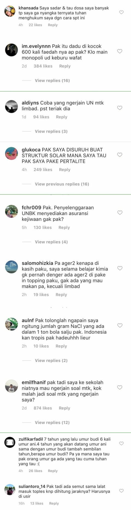Expand View replies (12) under emilfhanif
The width and height of the screenshot is (131, 510).
(x=52, y=422)
